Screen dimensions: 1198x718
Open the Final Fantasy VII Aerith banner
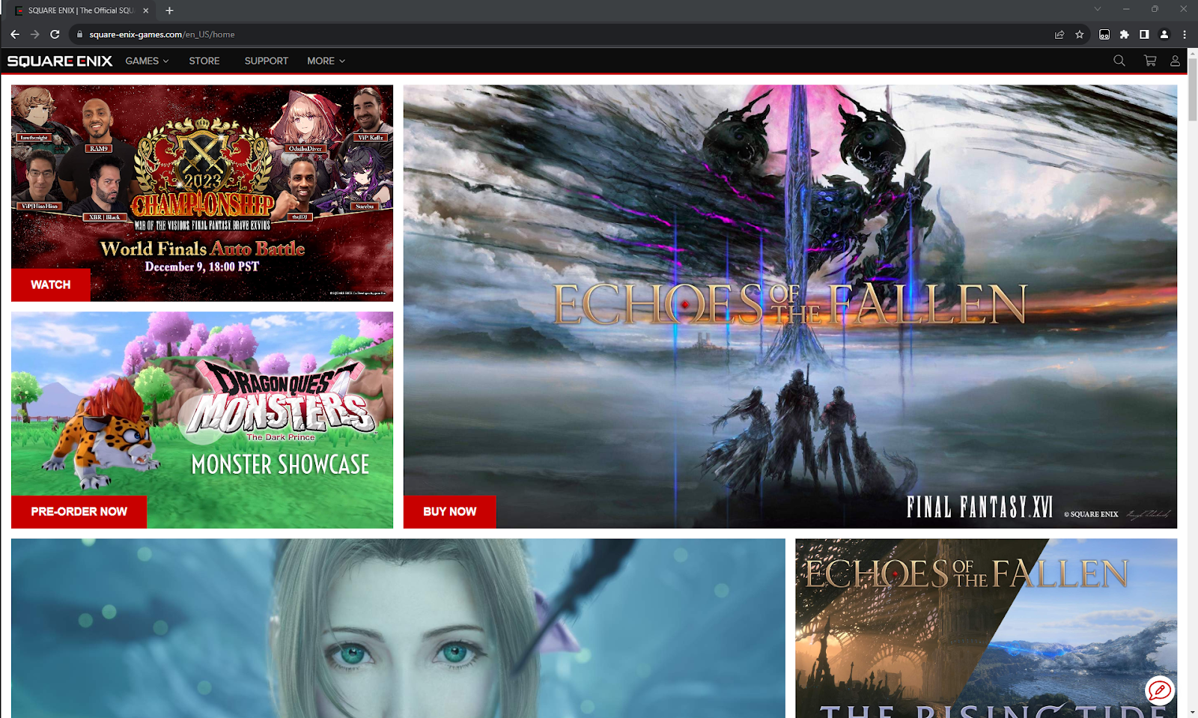click(x=398, y=628)
